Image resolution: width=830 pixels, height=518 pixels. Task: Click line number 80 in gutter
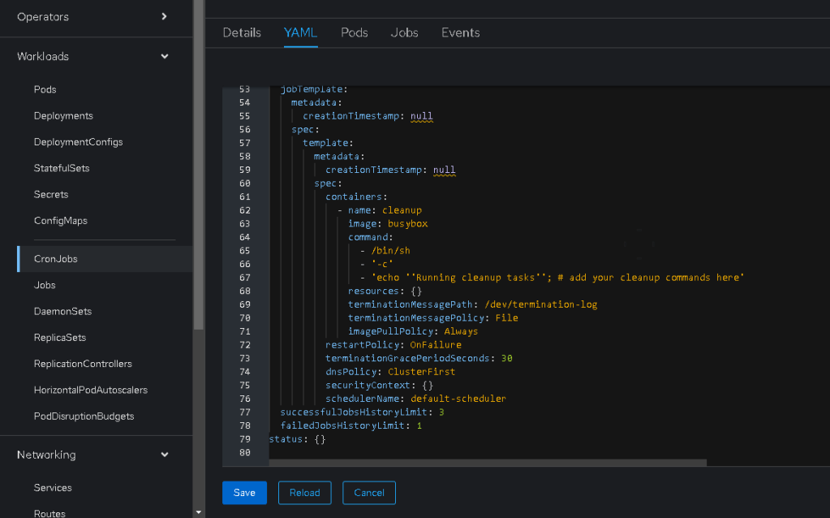point(244,452)
